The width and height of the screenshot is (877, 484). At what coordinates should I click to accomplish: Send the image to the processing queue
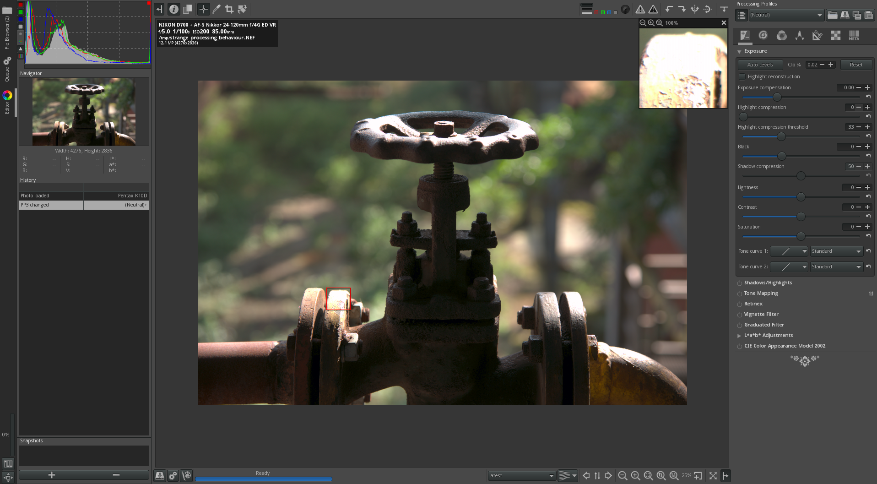pyautogui.click(x=173, y=476)
